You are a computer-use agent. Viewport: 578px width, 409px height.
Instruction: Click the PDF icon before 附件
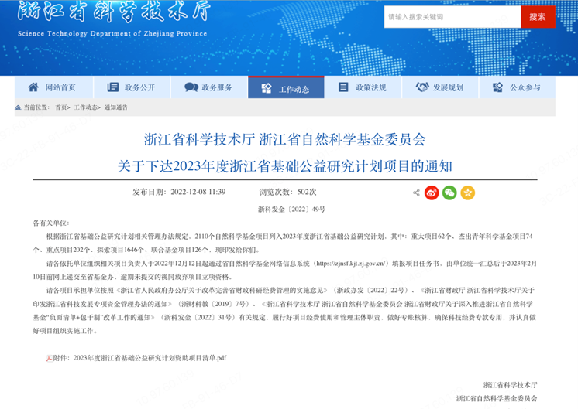[x=49, y=358]
